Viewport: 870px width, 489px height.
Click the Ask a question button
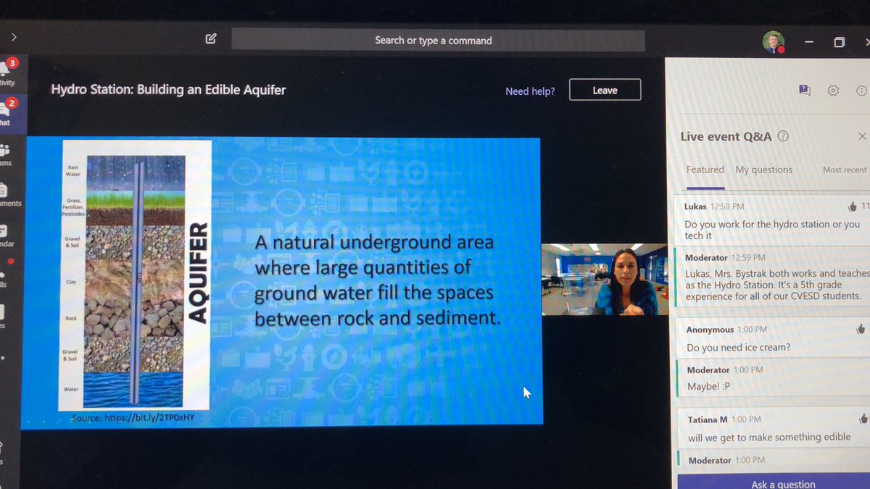783,484
